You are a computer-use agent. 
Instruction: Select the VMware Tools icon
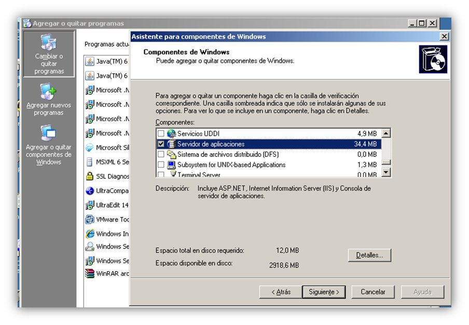point(90,219)
